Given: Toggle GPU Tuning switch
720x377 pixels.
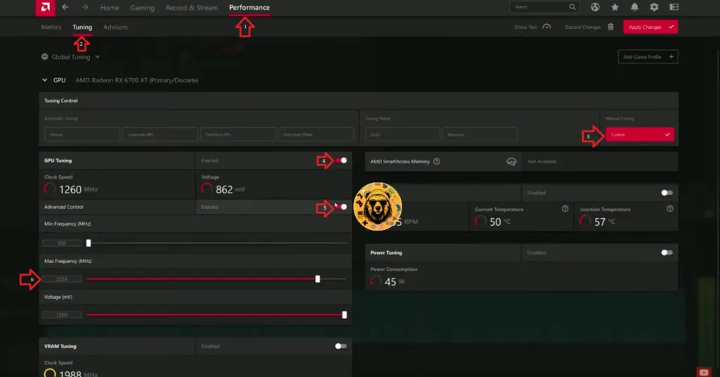Looking at the screenshot, I should tap(341, 160).
